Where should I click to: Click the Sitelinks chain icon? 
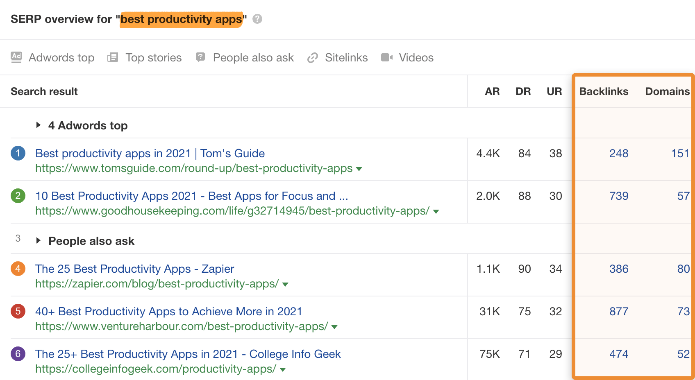pyautogui.click(x=313, y=58)
